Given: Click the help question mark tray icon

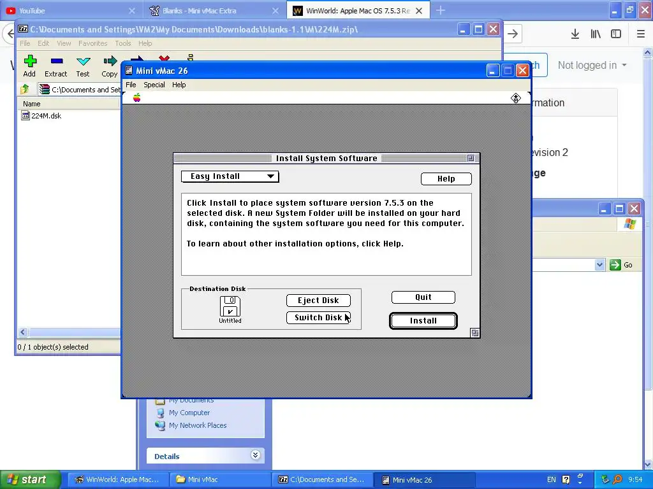Looking at the screenshot, I should [566, 480].
